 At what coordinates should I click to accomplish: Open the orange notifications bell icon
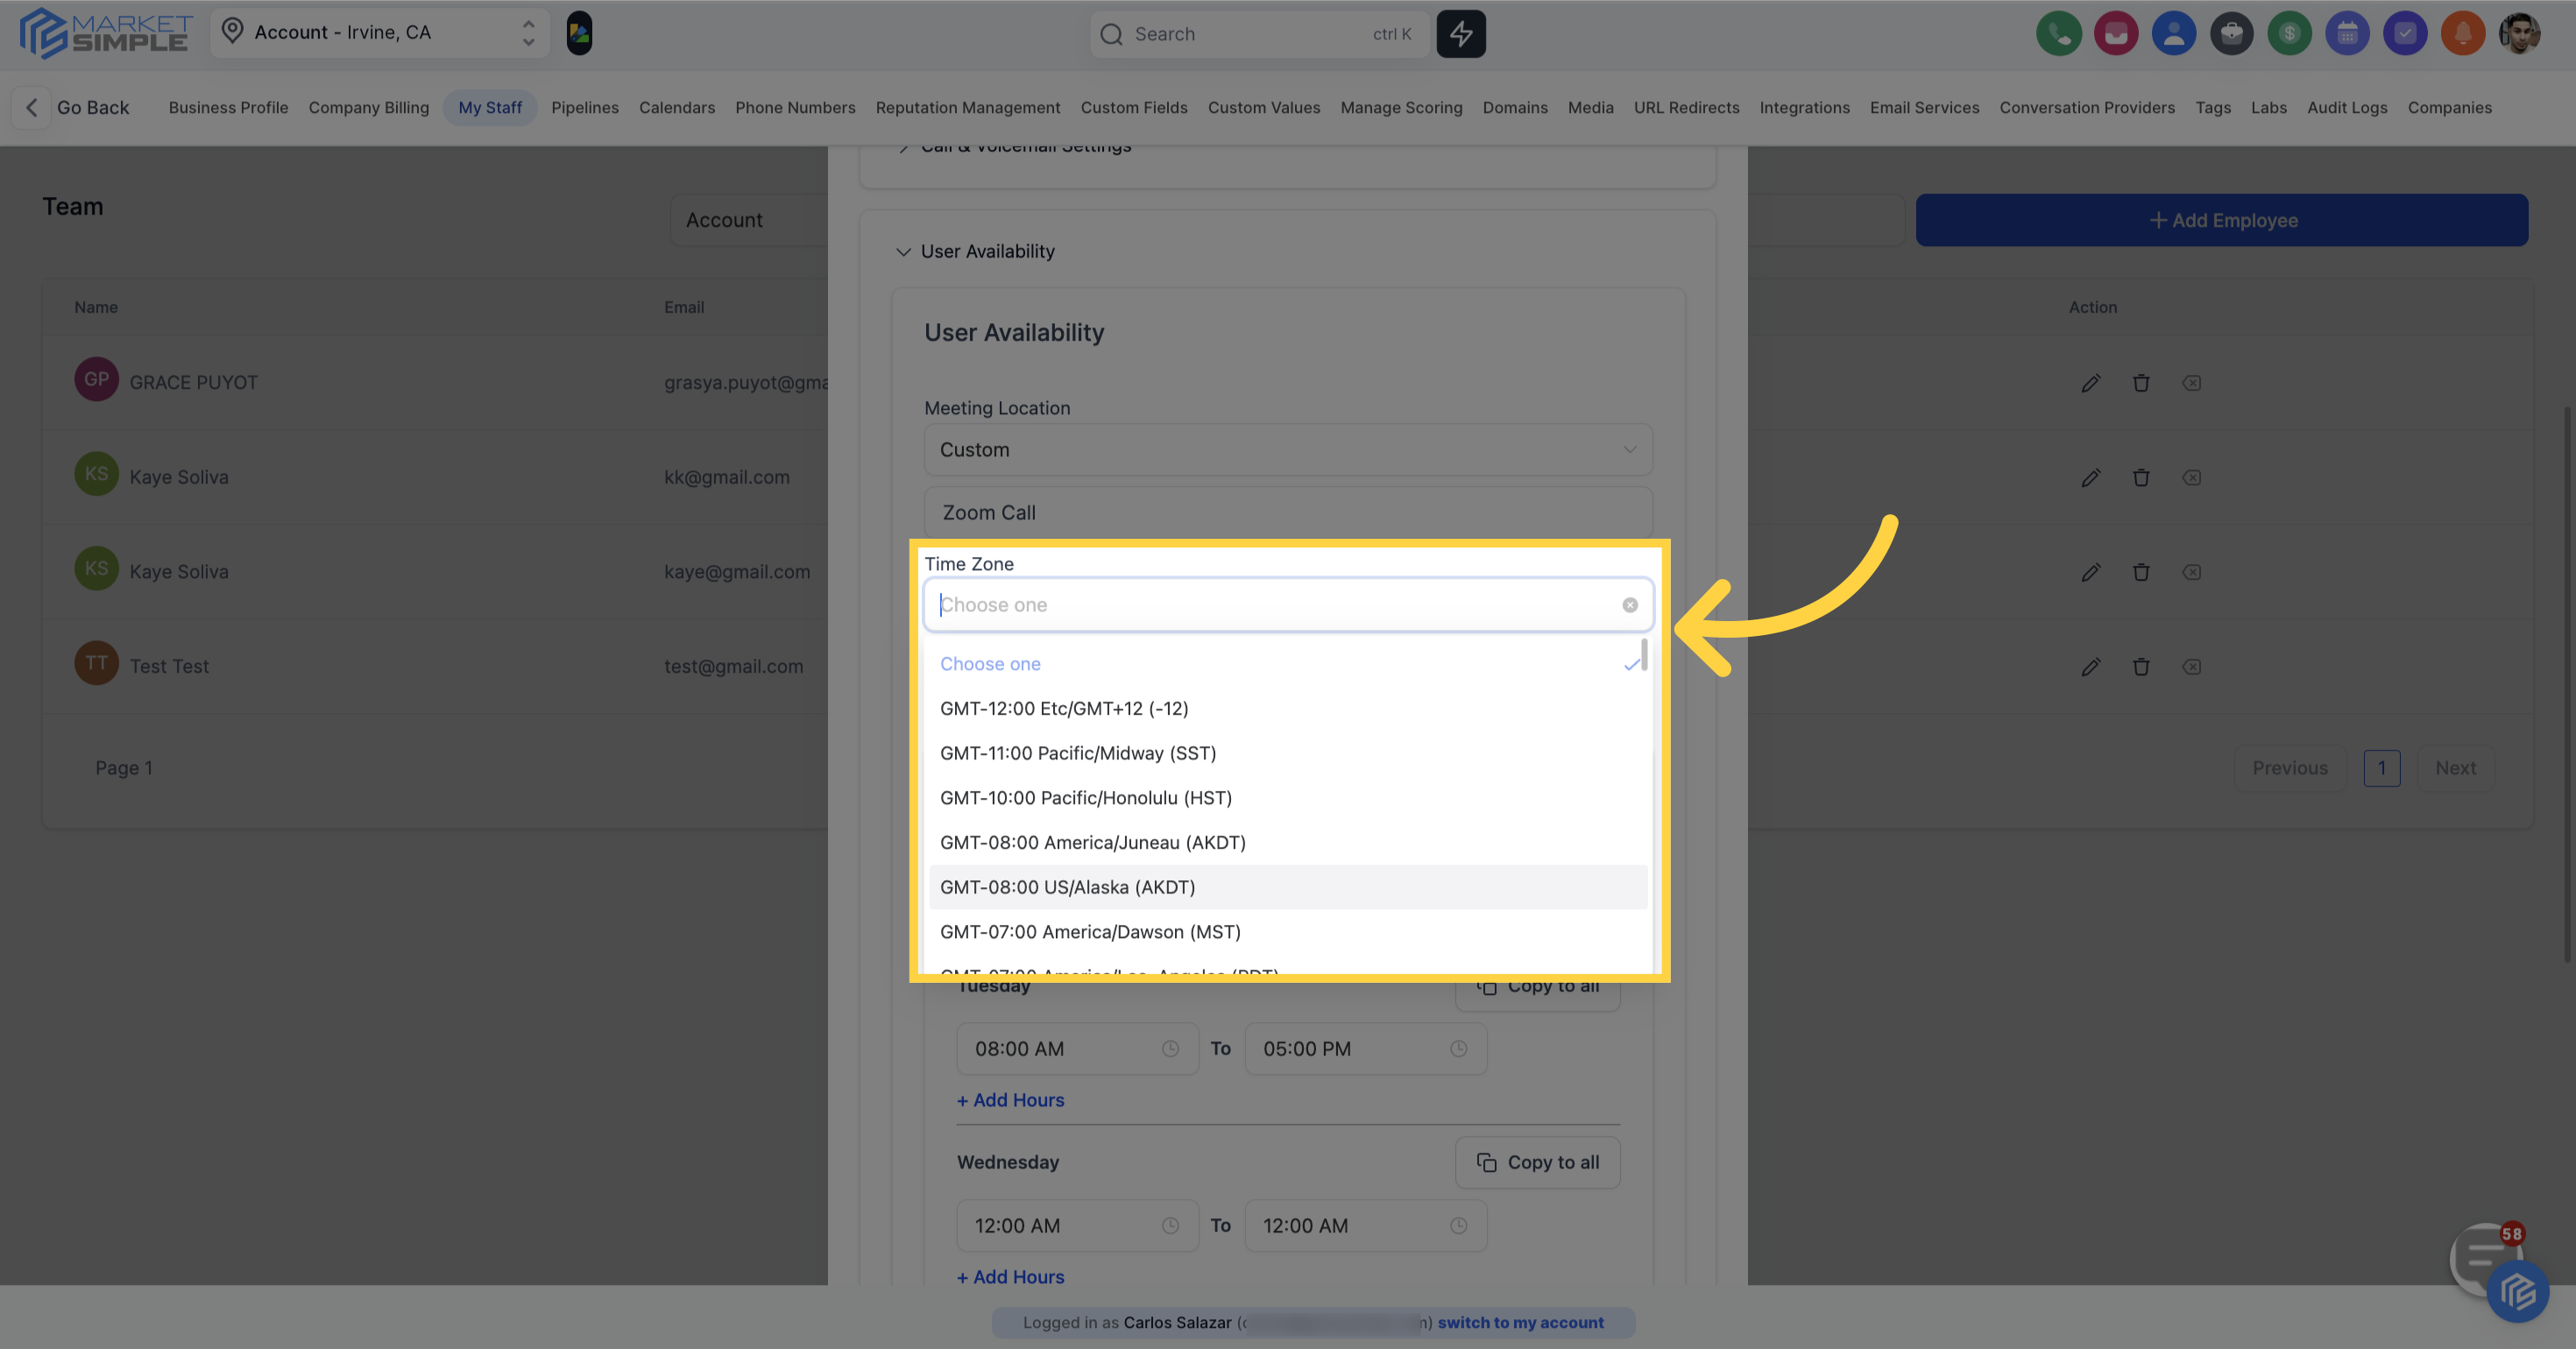click(2462, 34)
